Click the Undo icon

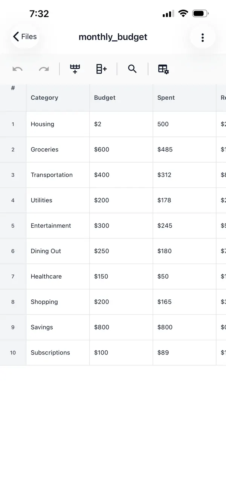coord(17,69)
